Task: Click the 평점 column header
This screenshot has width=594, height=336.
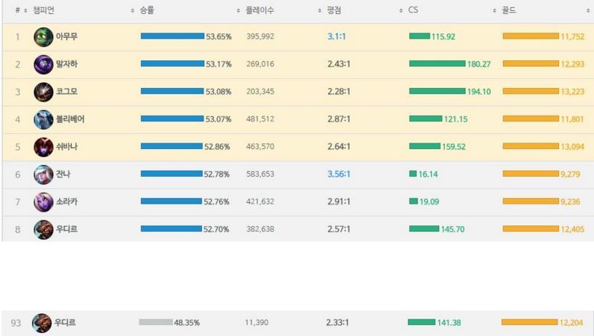Action: 334,11
